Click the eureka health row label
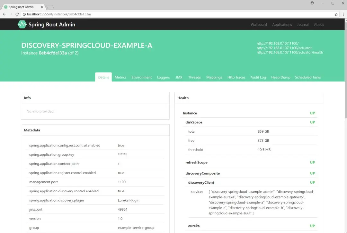The height and width of the screenshot is (233, 347). pyautogui.click(x=194, y=226)
